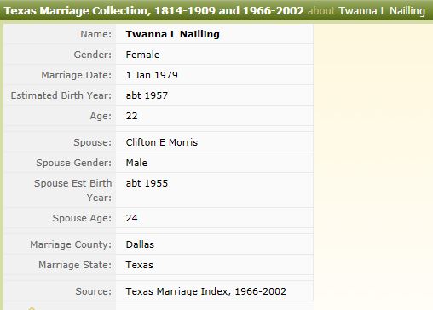433x310 pixels.
Task: Click the spouse gender value Male
Action: (136, 163)
